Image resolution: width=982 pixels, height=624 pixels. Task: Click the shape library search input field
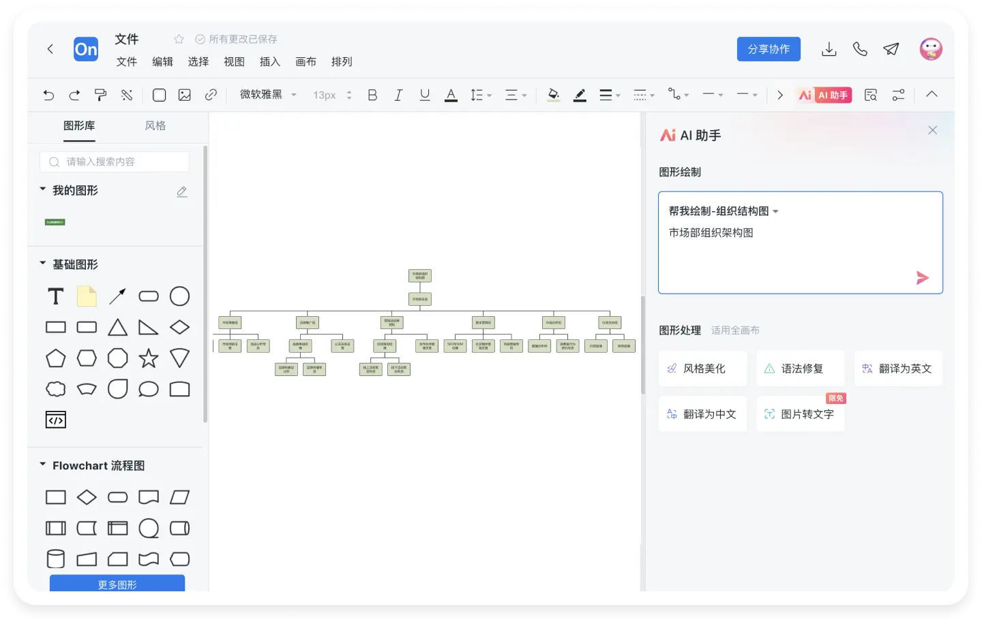[x=114, y=161]
